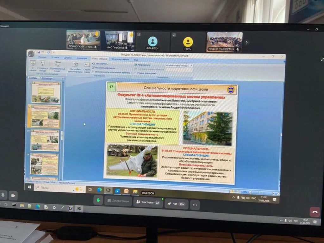324x243 pixels.
Task: Click the green raise hand button
Action: tap(98, 200)
